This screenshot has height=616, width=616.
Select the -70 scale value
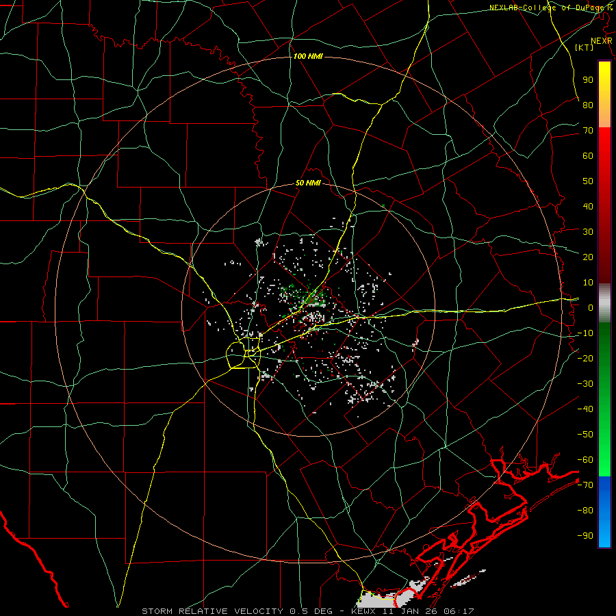pyautogui.click(x=585, y=485)
